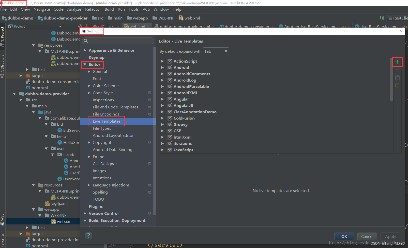
Task: Expand Build, Execution, Deployment section
Action: [85, 221]
